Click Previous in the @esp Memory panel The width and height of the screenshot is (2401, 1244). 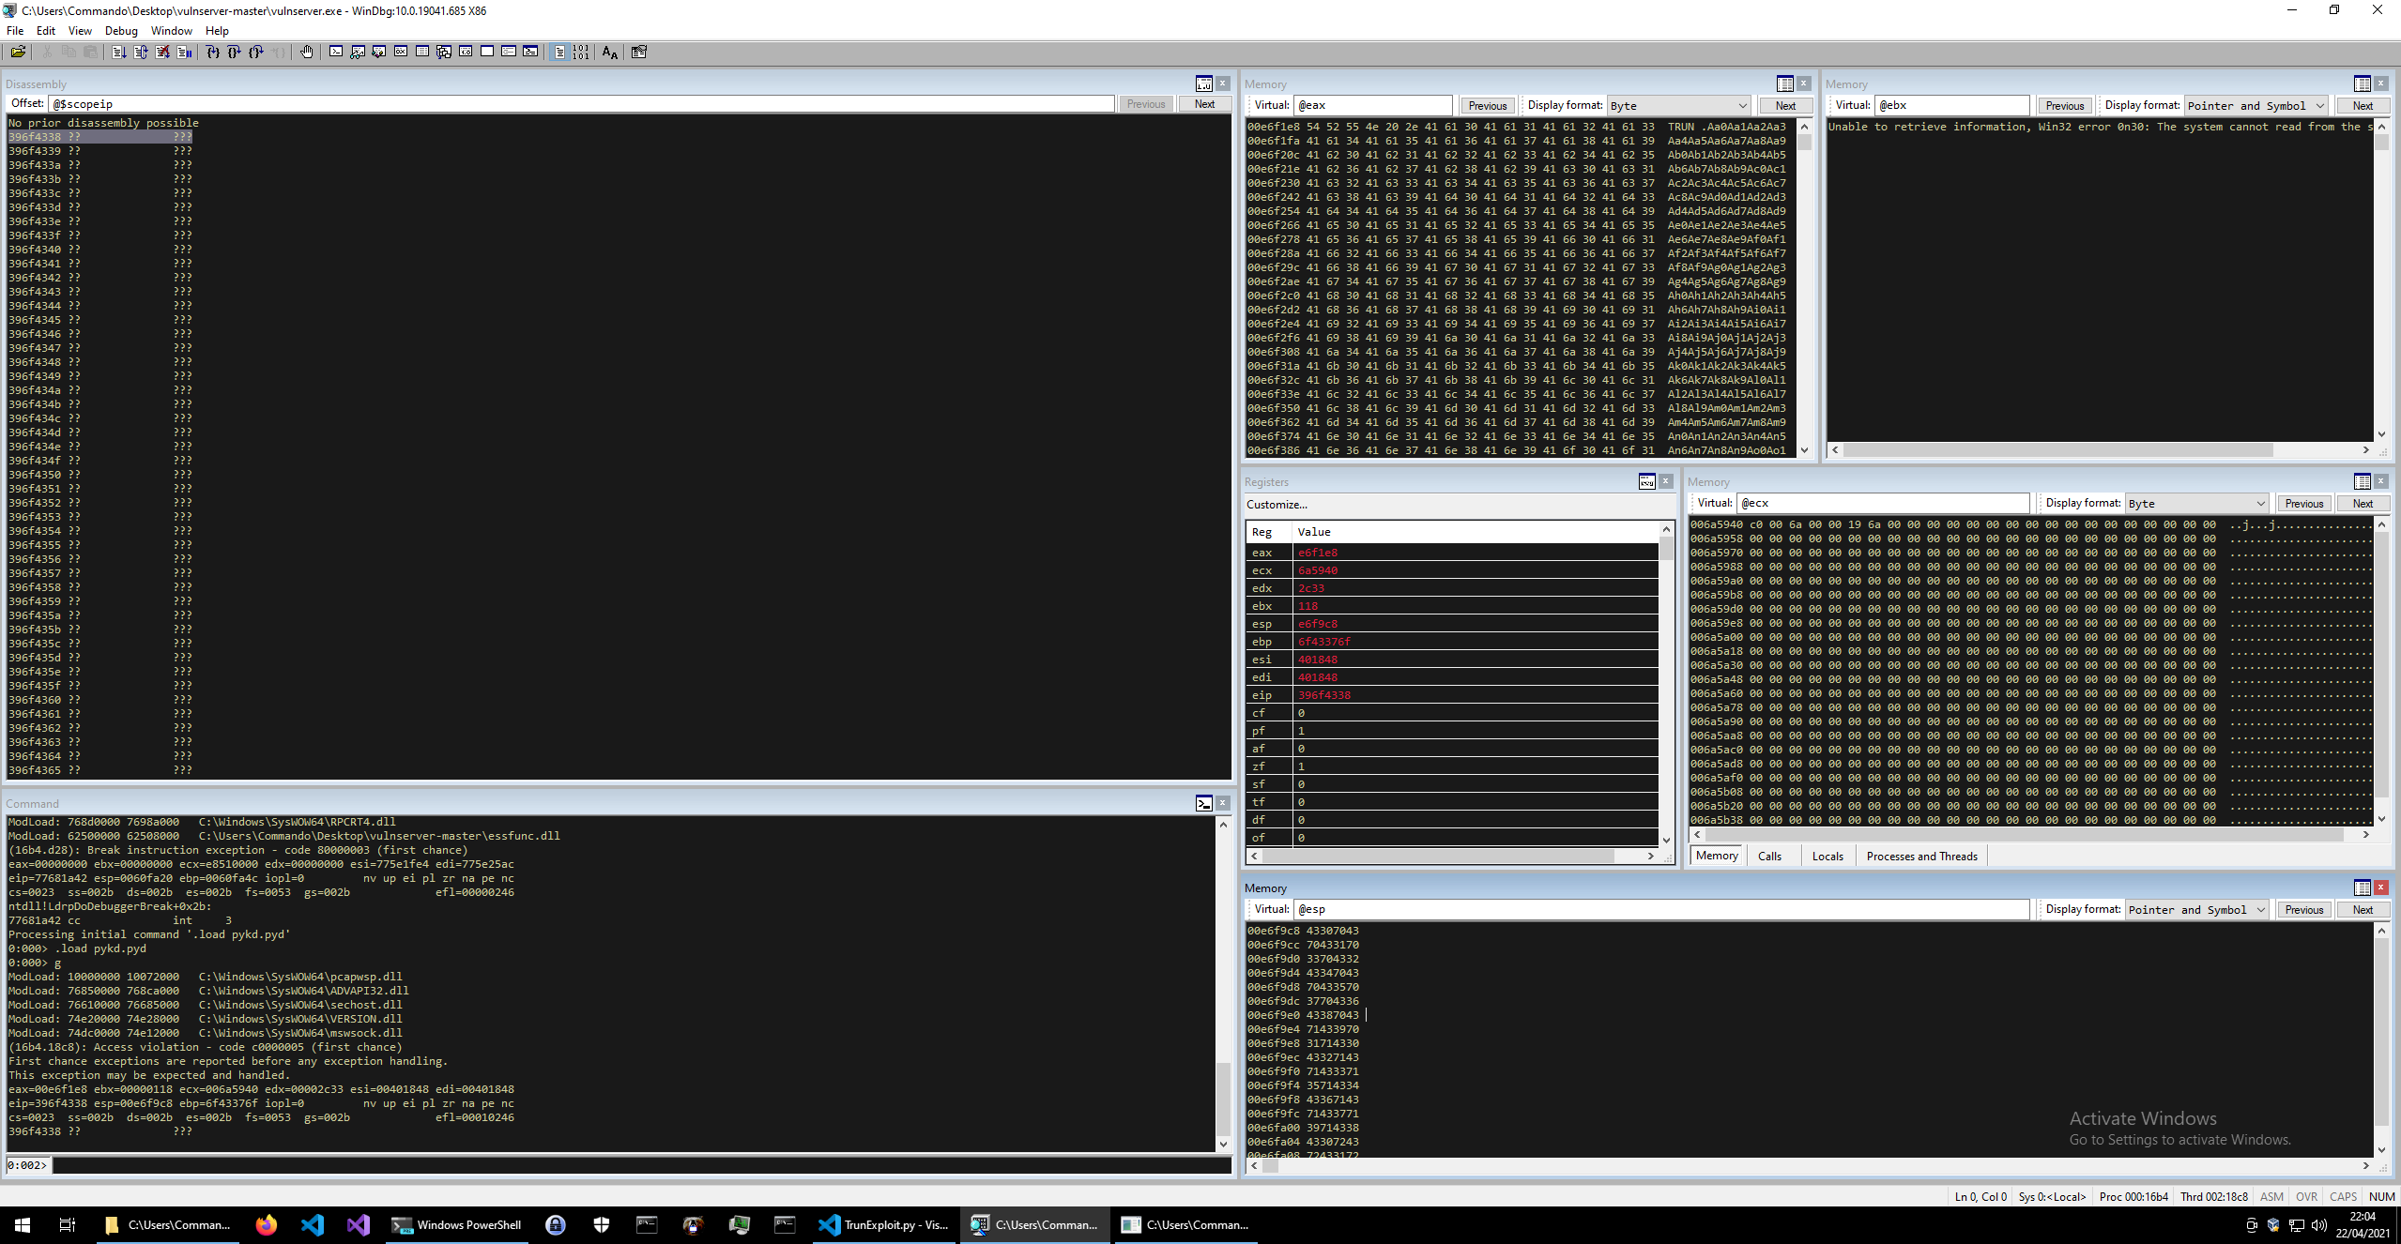coord(2303,909)
